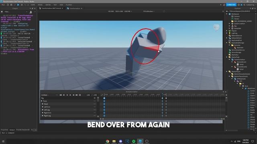Click the view selector gizmo in viewport corner
The height and width of the screenshot is (144, 257).
coord(216,28)
